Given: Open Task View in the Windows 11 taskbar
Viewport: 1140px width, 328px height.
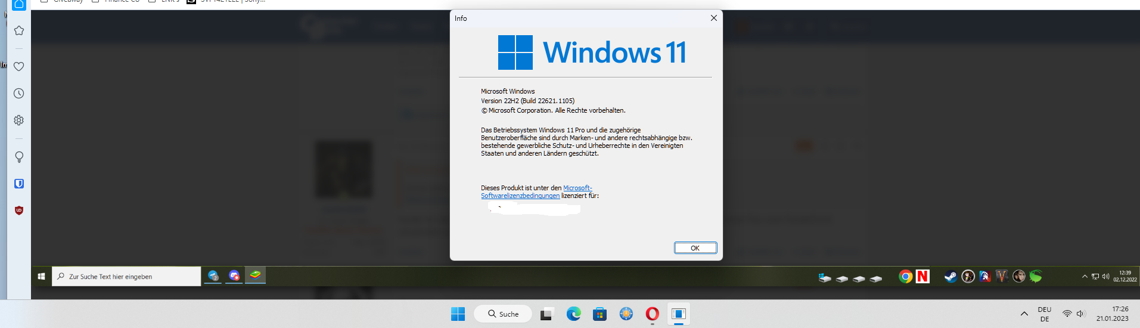Looking at the screenshot, I should click(547, 314).
